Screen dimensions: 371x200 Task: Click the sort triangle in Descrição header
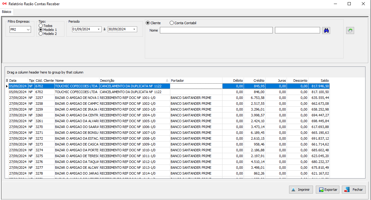pos(167,81)
